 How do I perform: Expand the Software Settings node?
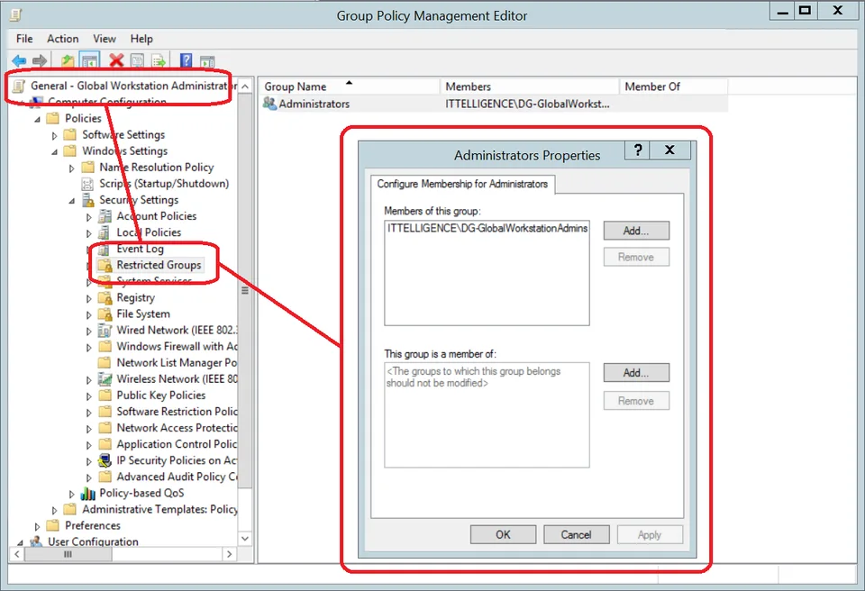[x=54, y=135]
